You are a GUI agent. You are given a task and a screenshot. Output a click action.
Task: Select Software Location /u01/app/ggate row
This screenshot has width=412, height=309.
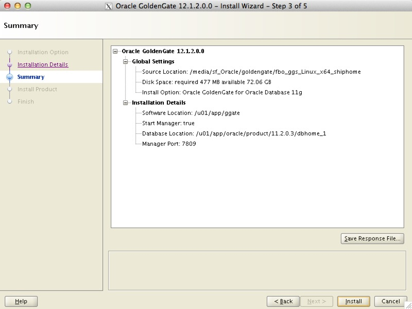(191, 113)
